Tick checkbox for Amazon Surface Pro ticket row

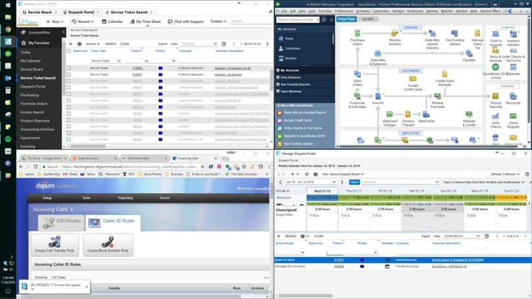click(69, 101)
